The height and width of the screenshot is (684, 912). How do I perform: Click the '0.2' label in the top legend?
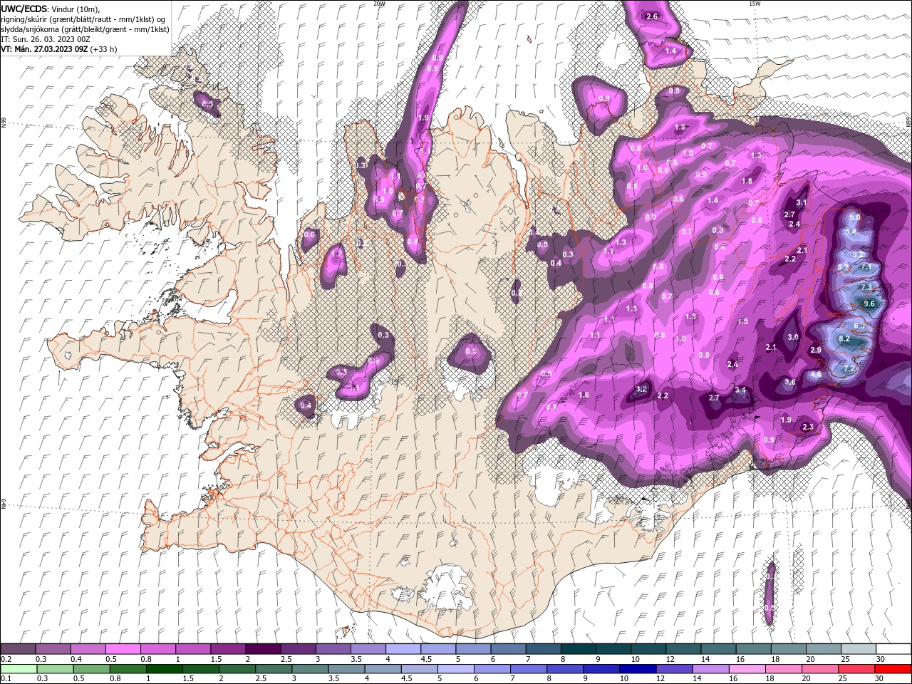point(6,660)
